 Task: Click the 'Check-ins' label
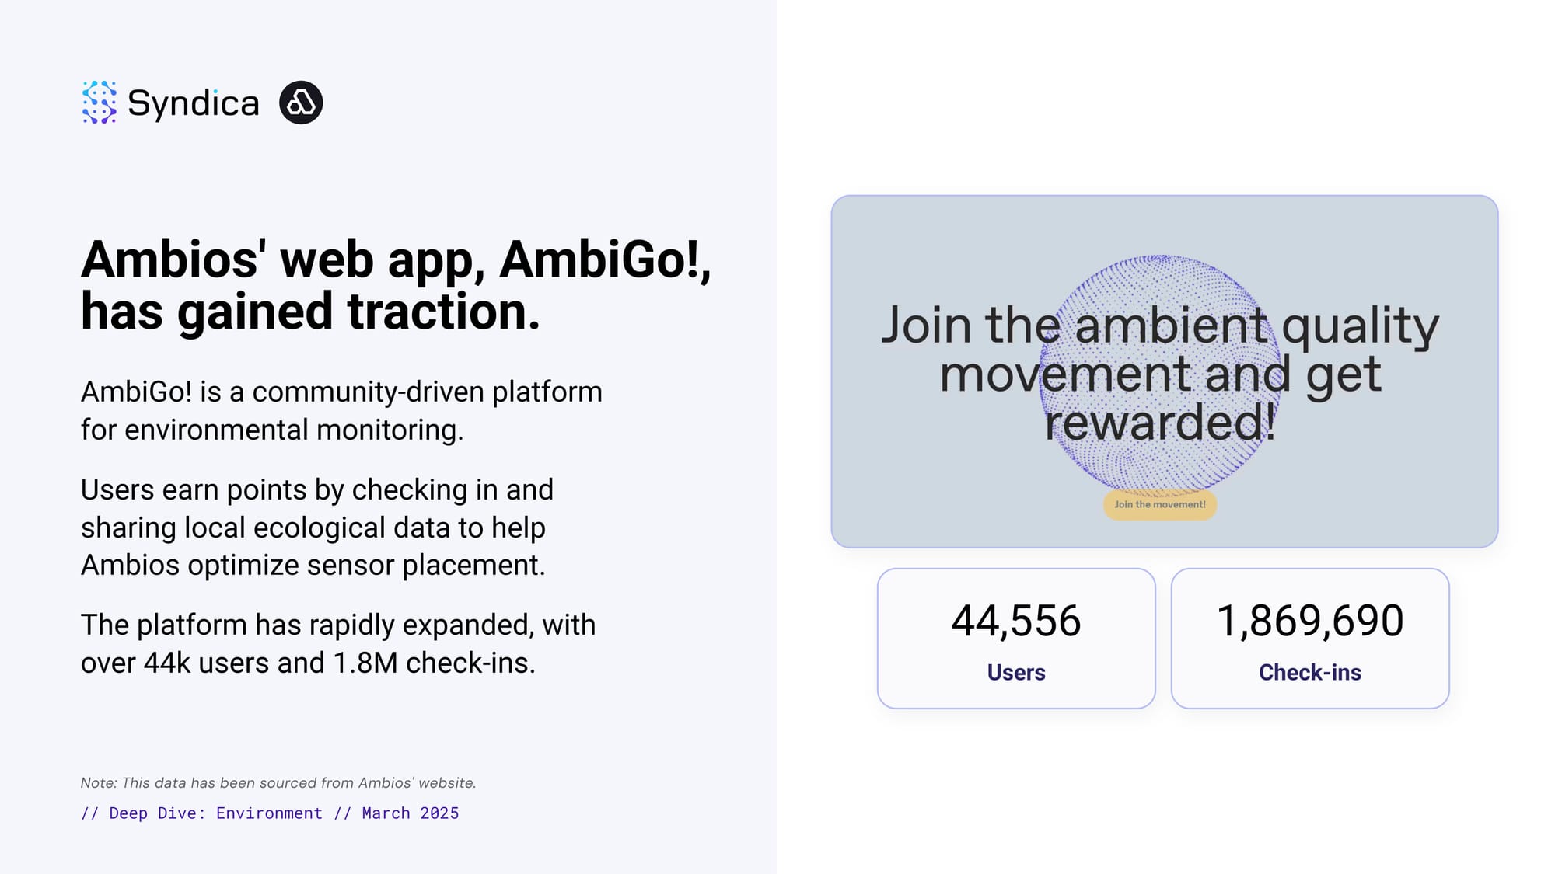pyautogui.click(x=1310, y=673)
